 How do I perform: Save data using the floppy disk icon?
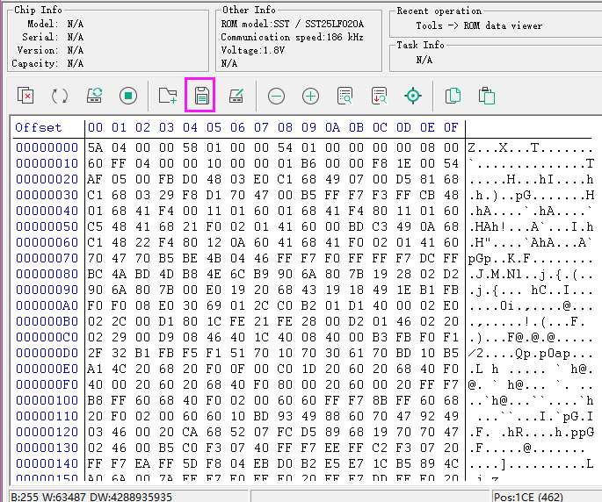pyautogui.click(x=202, y=96)
